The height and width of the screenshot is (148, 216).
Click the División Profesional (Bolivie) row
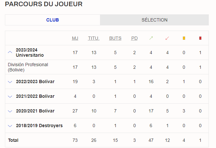(x=107, y=67)
